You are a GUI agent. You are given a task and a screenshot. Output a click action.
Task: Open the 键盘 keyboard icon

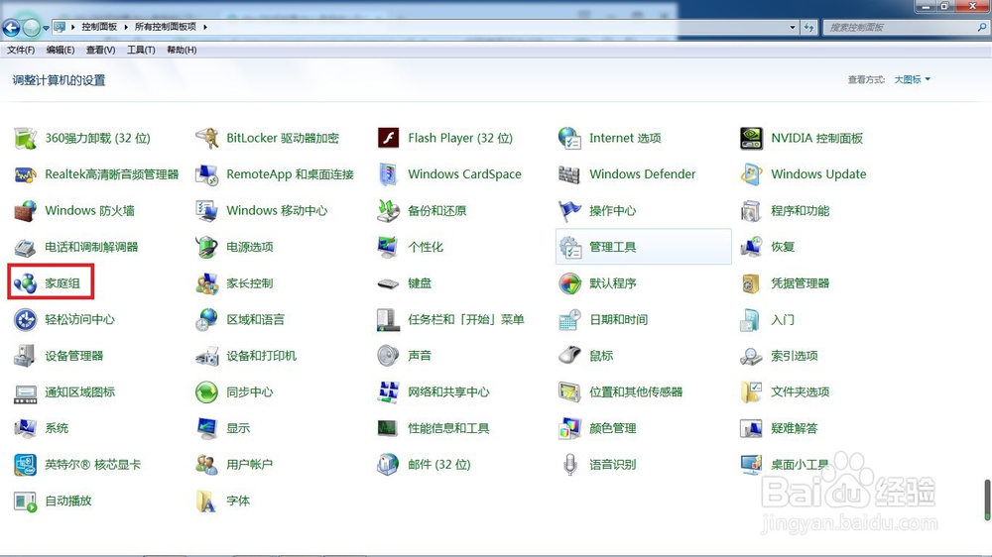389,283
